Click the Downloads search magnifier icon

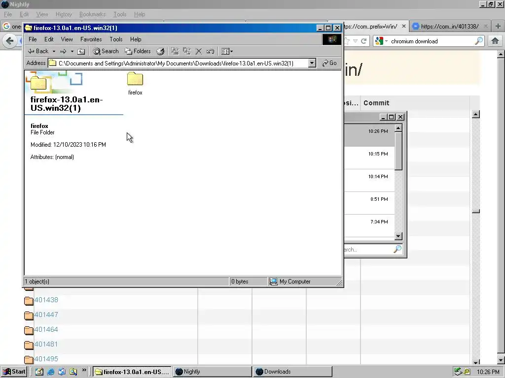(x=398, y=249)
